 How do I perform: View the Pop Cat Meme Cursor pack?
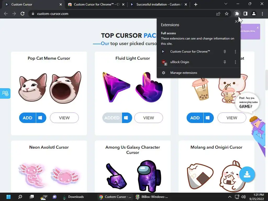[x=64, y=118]
